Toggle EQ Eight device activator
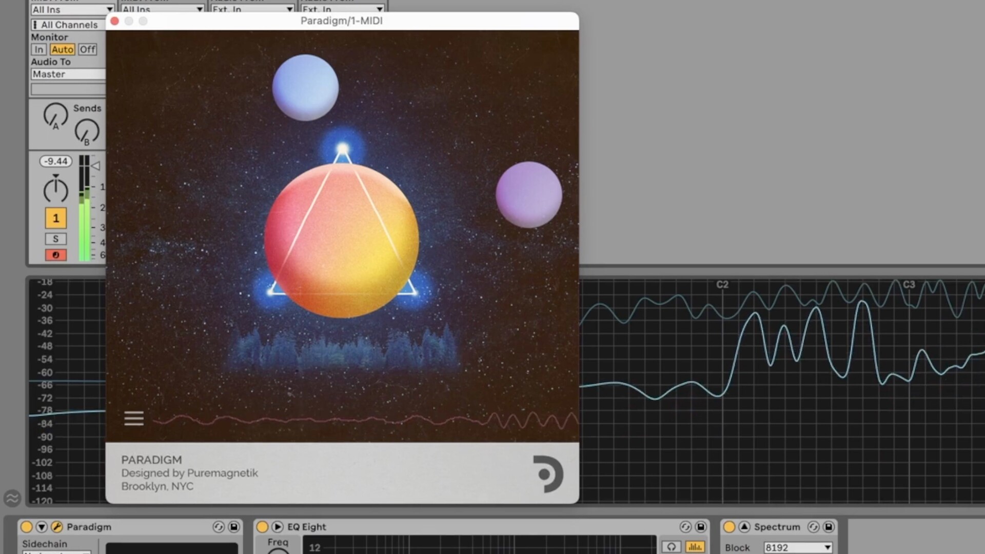 click(262, 527)
